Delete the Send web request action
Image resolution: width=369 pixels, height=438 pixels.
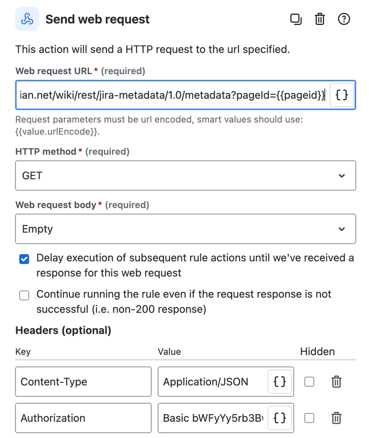point(319,19)
